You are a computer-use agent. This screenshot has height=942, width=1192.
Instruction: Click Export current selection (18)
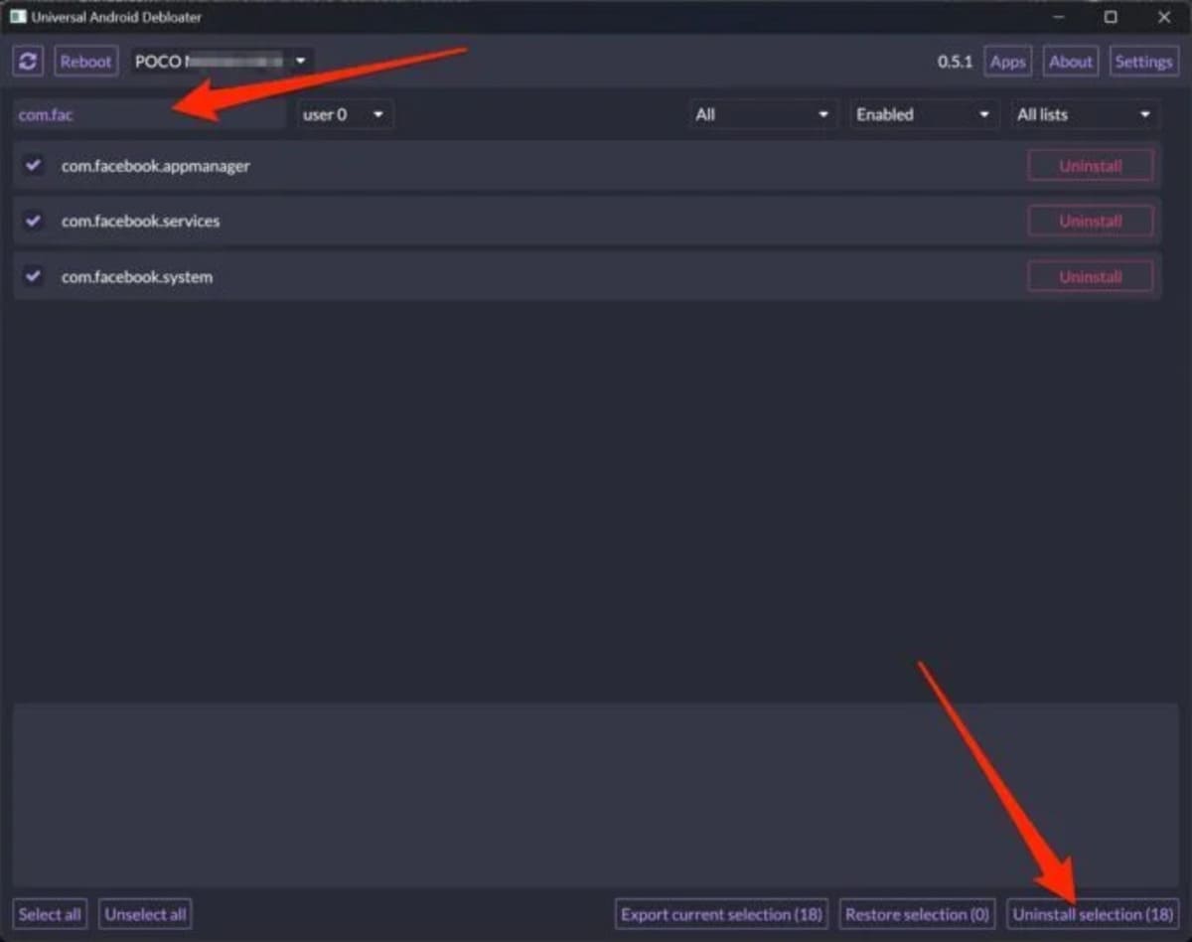pos(722,913)
